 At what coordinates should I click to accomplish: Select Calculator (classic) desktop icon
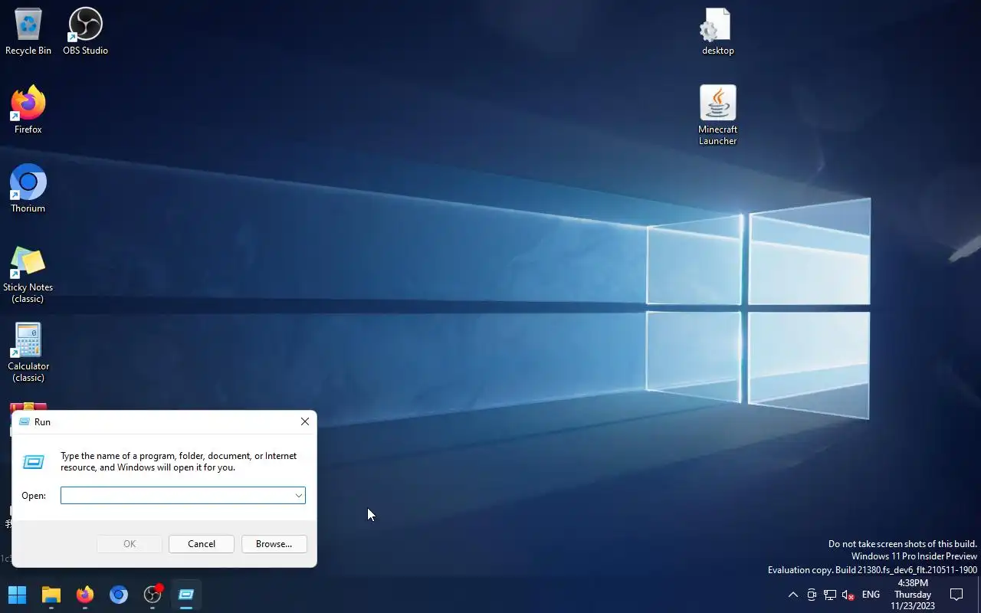(x=28, y=352)
